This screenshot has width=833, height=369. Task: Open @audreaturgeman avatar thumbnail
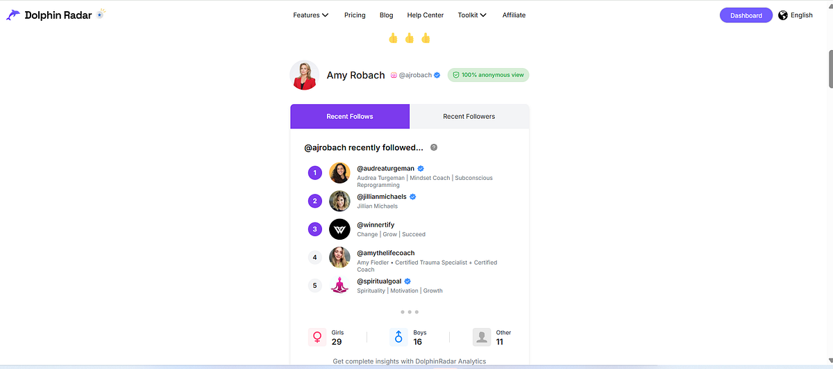pos(339,172)
